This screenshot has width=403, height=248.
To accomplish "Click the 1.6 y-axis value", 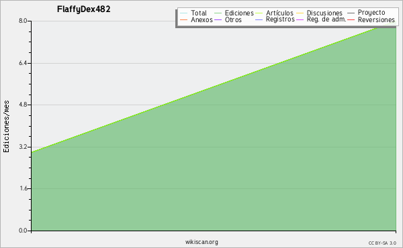I will pos(23,188).
